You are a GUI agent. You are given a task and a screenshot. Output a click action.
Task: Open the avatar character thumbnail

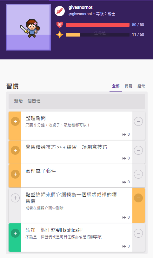pyautogui.click(x=29, y=27)
